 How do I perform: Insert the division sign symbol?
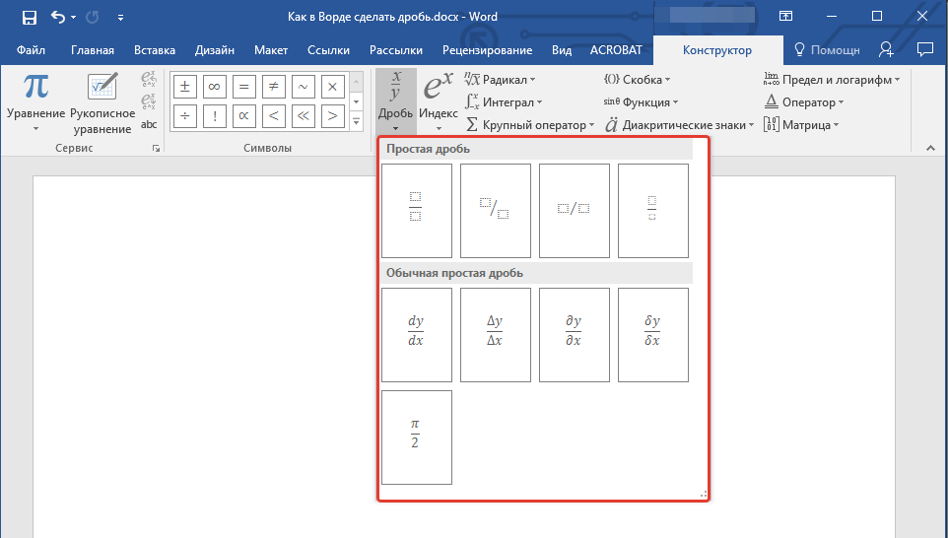tap(182, 117)
